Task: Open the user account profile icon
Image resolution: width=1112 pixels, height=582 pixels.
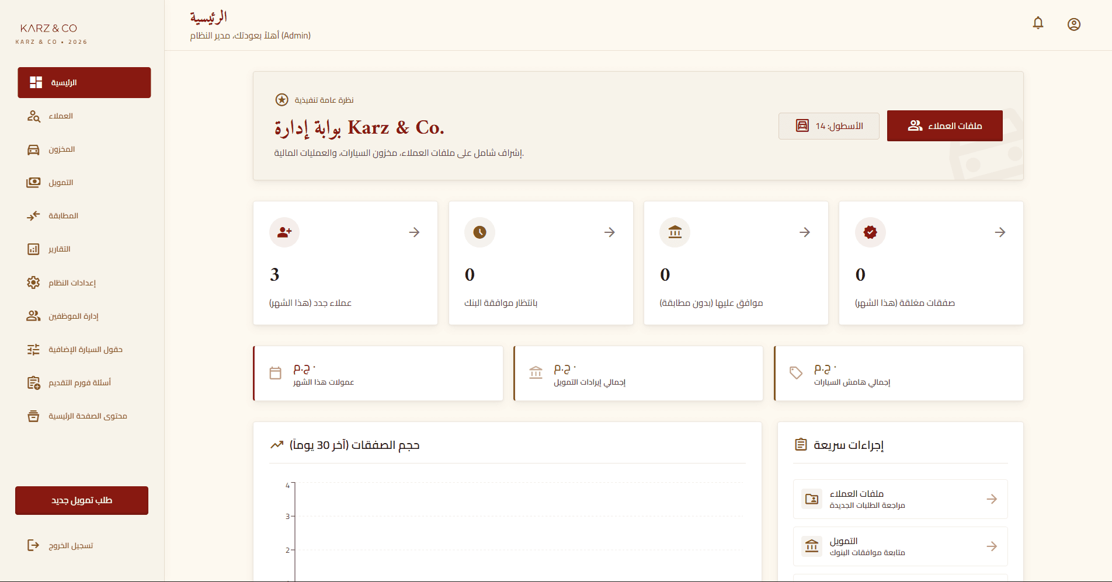Action: pos(1073,25)
